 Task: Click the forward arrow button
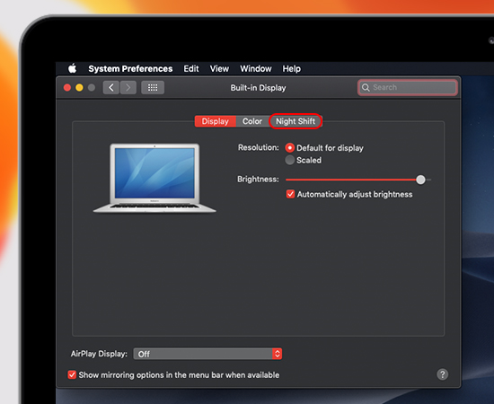click(x=128, y=88)
